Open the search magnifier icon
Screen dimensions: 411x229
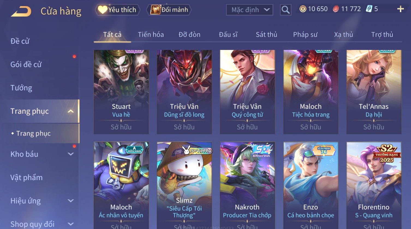click(x=285, y=10)
